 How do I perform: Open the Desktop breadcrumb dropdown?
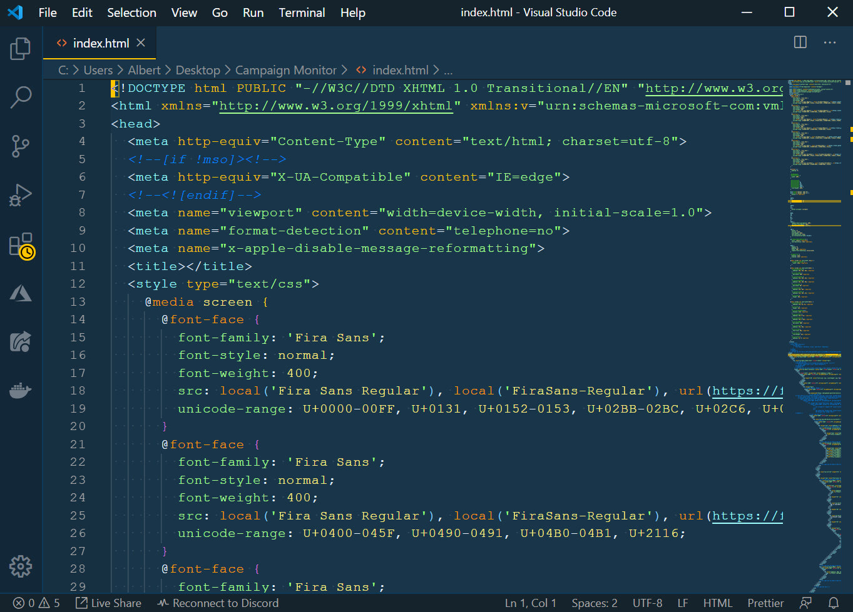(198, 70)
